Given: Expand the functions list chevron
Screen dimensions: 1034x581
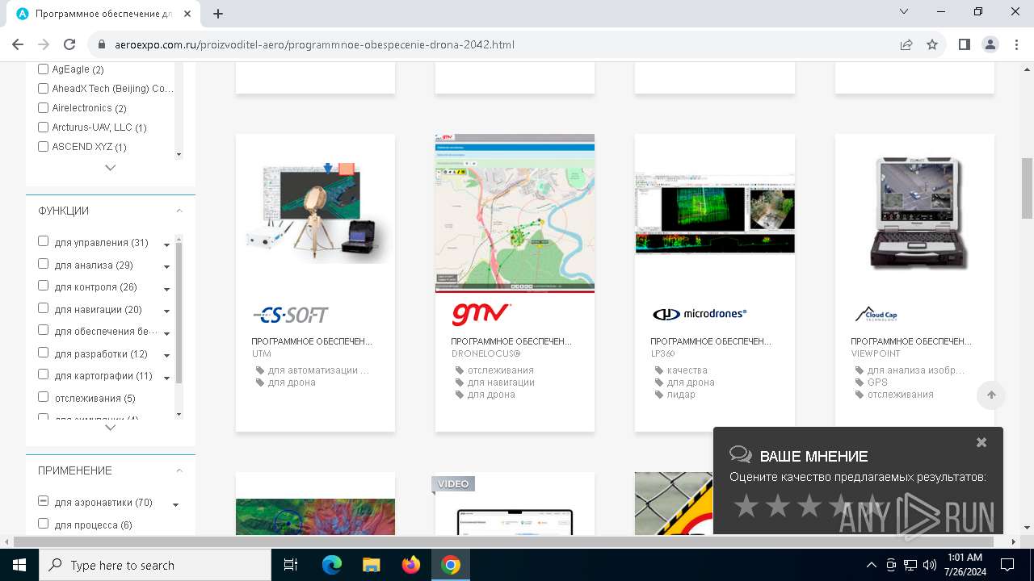Looking at the screenshot, I should tap(111, 428).
